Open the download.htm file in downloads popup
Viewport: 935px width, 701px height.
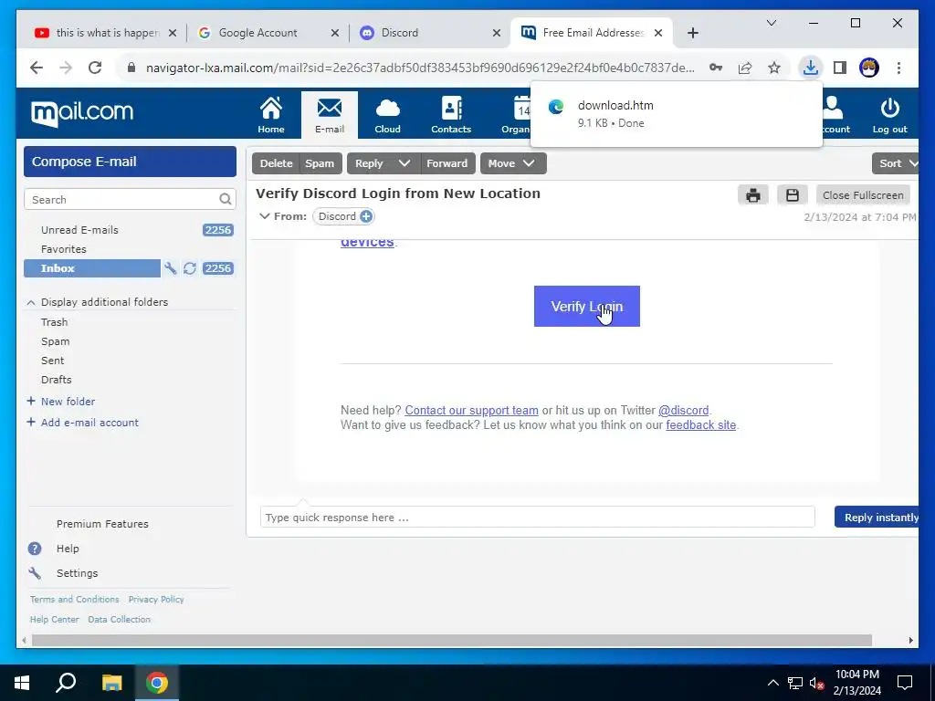pos(676,114)
